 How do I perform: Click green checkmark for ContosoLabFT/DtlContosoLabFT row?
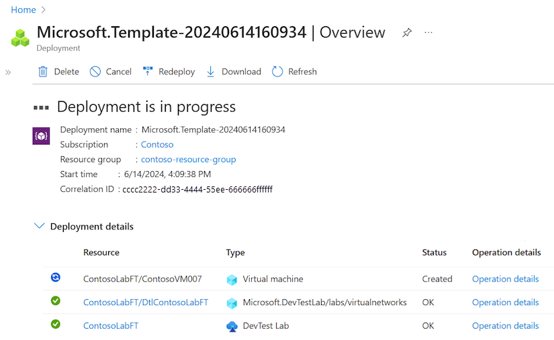pyautogui.click(x=56, y=300)
